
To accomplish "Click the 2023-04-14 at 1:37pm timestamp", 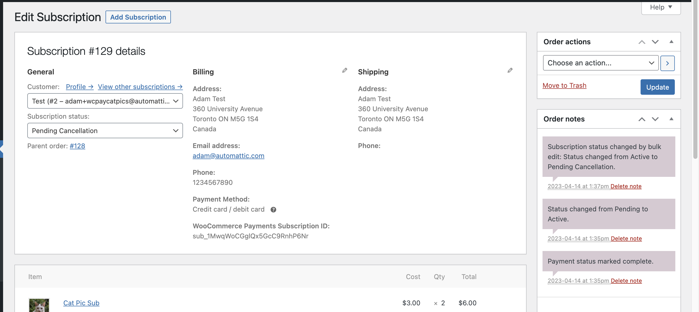I will [x=578, y=186].
